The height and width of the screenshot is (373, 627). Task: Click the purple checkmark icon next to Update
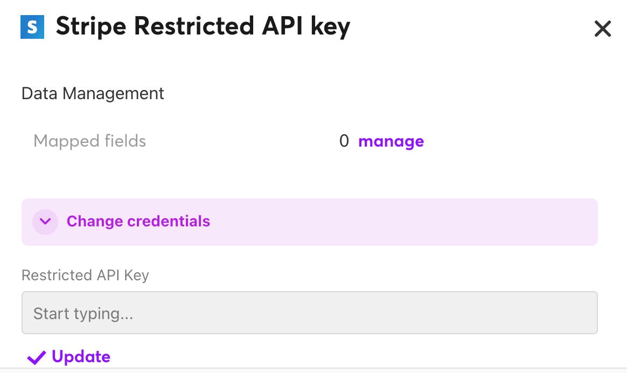click(36, 357)
